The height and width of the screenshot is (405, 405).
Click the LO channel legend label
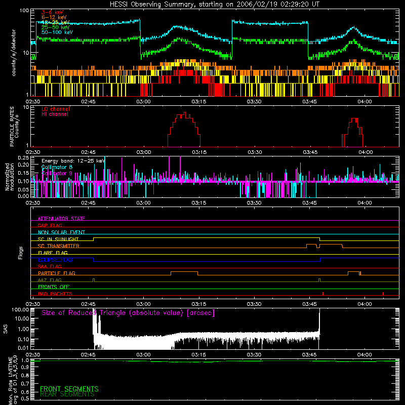56,109
